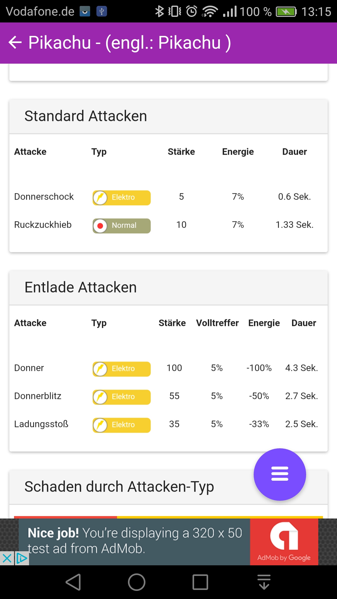Tap the AdChoices info icon on ad

[22, 558]
